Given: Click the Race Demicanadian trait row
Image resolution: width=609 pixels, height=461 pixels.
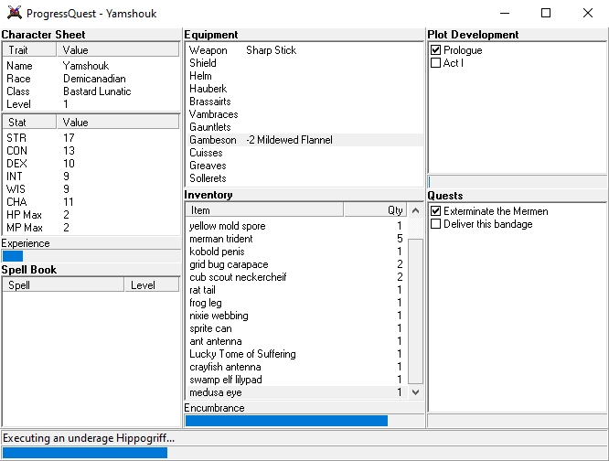Looking at the screenshot, I should click(91, 79).
